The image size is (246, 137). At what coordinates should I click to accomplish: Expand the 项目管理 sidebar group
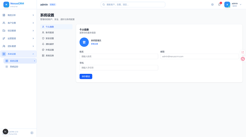(18, 31)
